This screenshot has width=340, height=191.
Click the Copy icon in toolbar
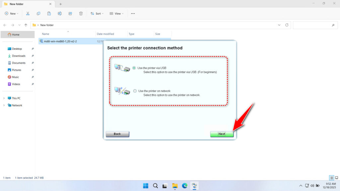pos(39,14)
